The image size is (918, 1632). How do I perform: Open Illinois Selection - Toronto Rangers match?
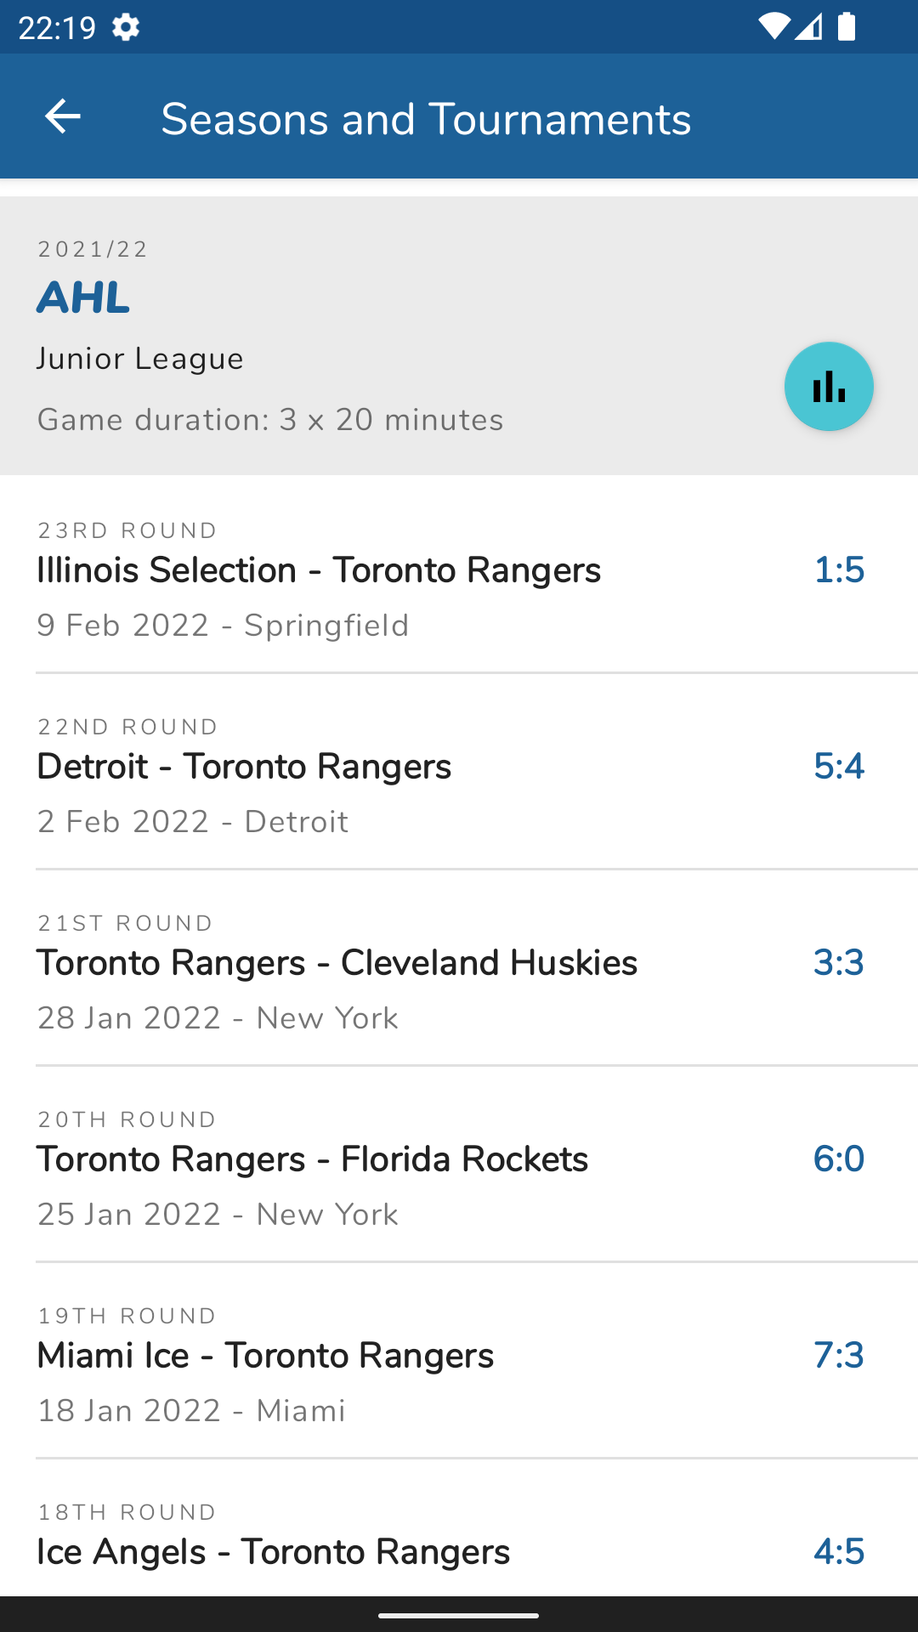click(x=319, y=570)
